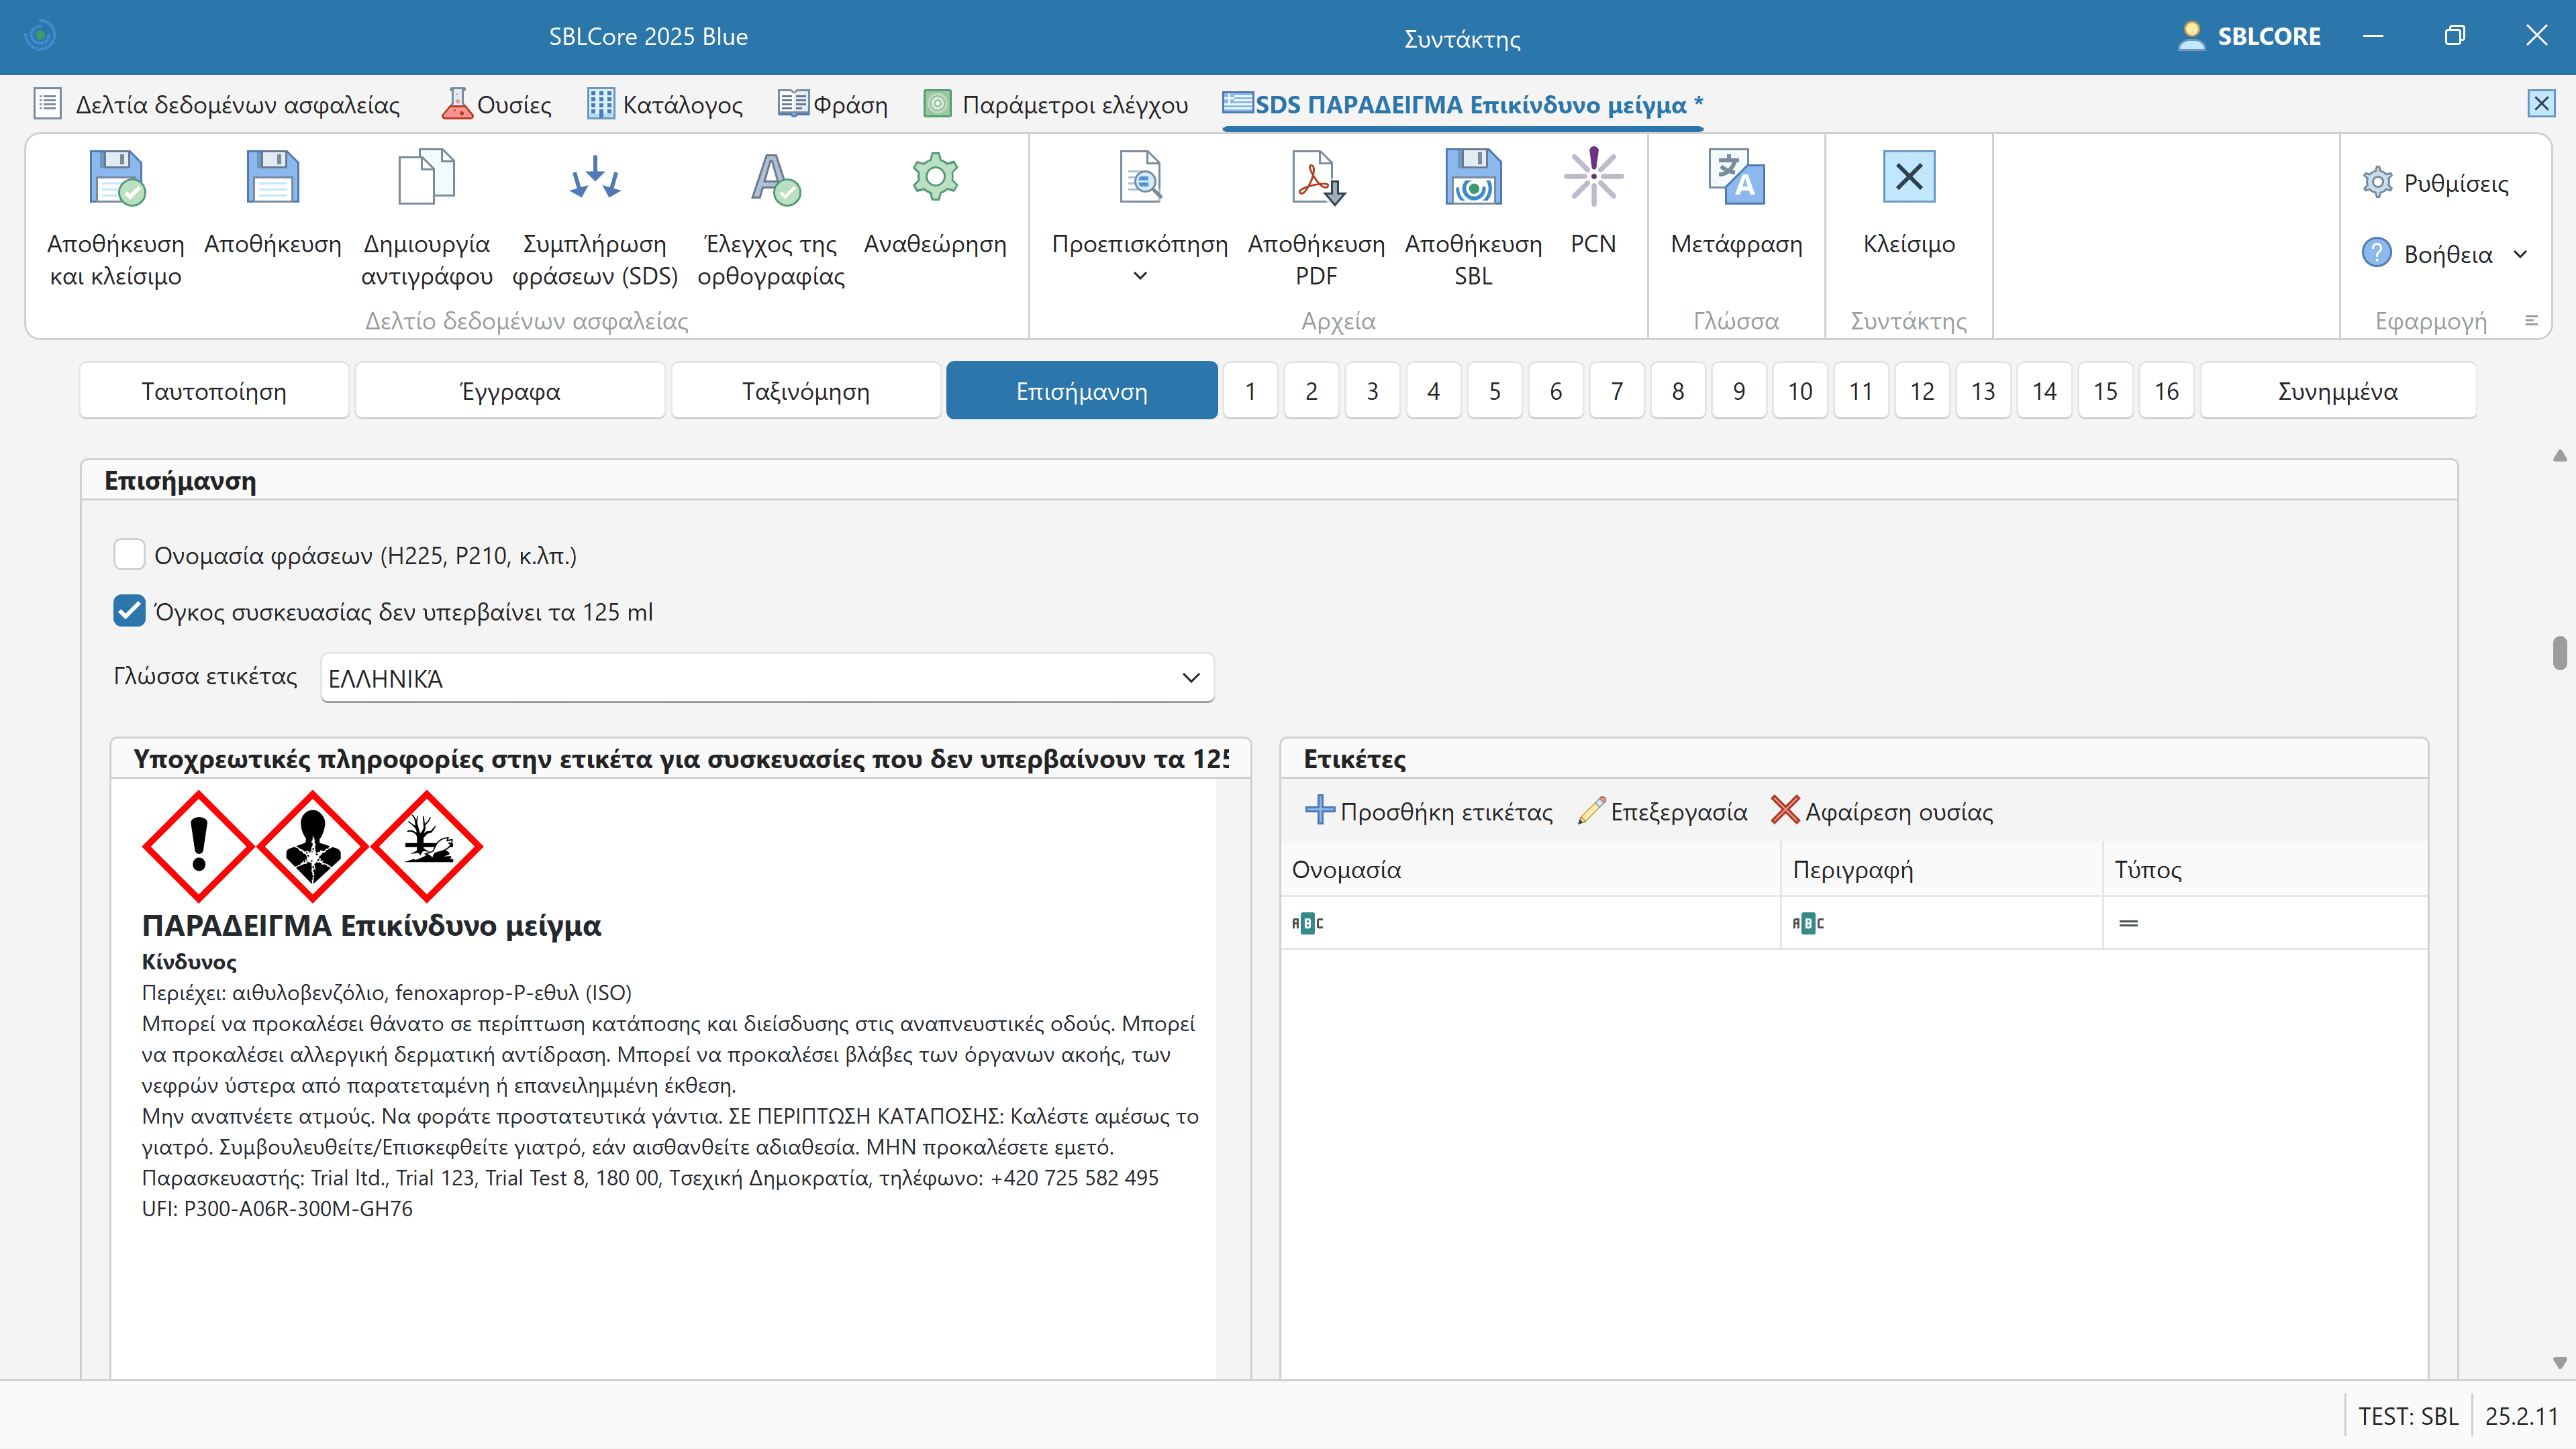Click the vertical scrollbar thumb
2576x1449 pixels.
(2559, 653)
